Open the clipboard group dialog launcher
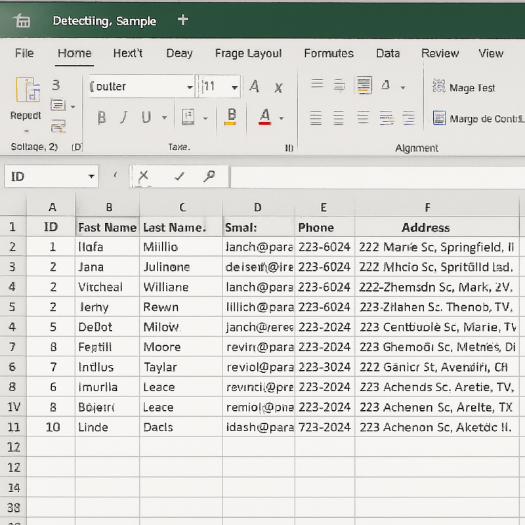 (77, 147)
